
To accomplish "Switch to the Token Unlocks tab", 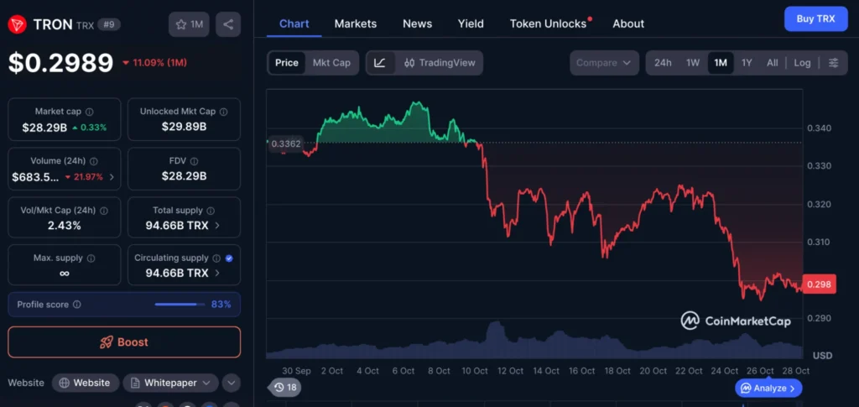I will tap(548, 23).
